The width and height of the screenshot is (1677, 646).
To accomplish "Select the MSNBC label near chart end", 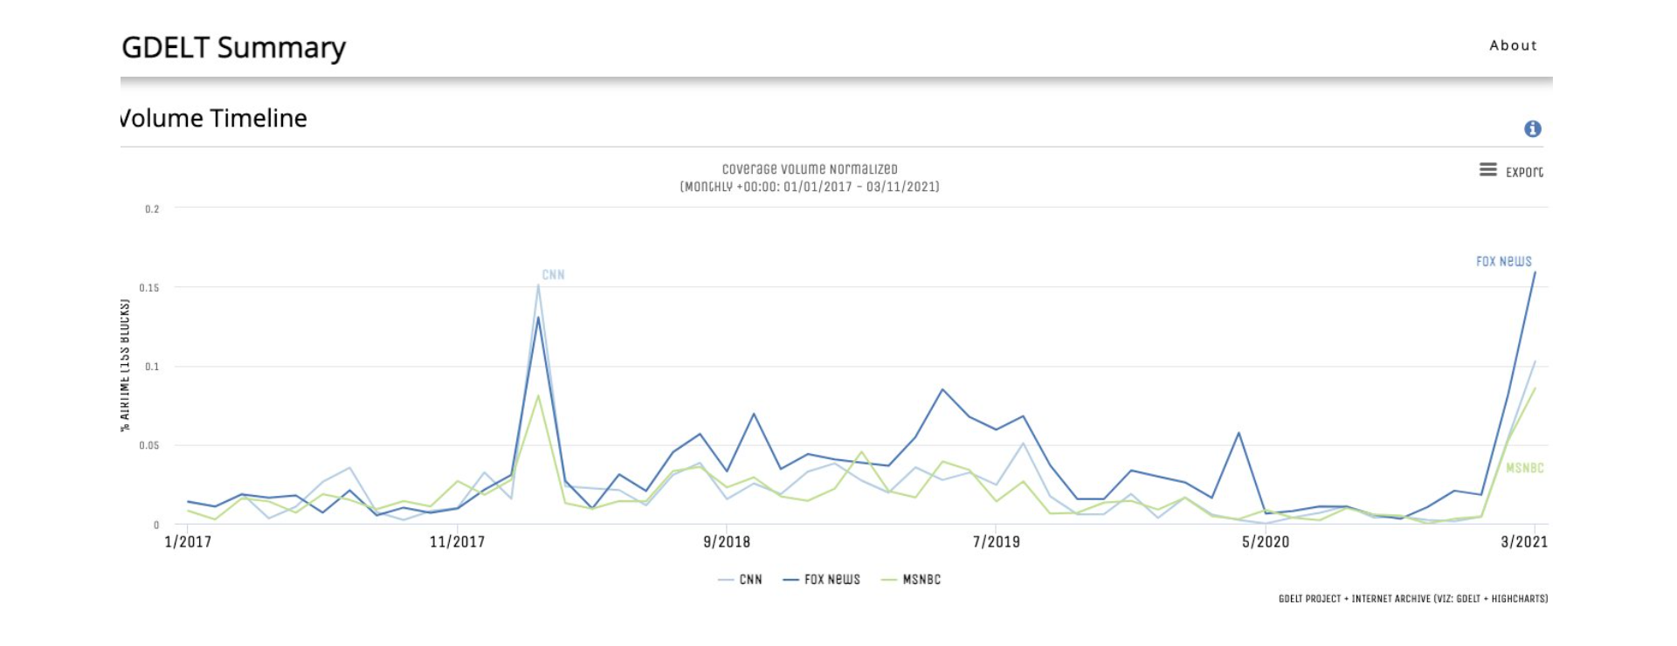I will coord(1524,468).
